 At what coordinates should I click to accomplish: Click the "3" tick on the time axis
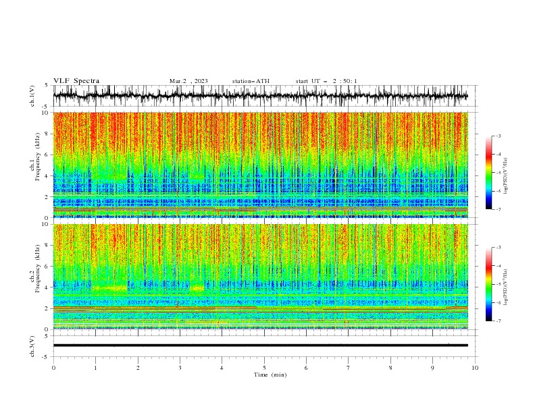pyautogui.click(x=180, y=368)
